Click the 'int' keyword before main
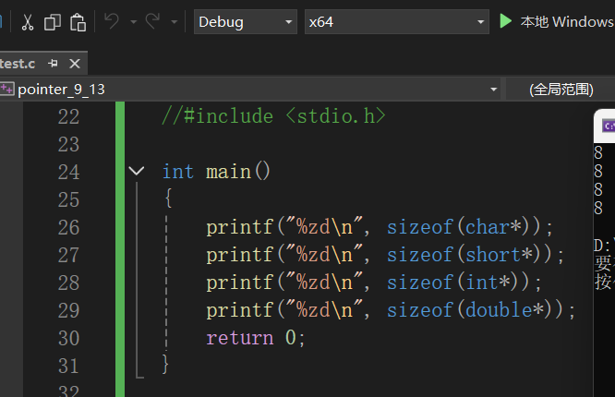This screenshot has width=615, height=397. [178, 172]
